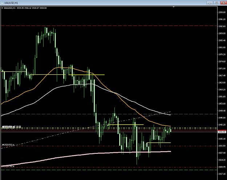Click the 1971.00 price scale label
Screen dimensions: 227x180
pos(222,69)
